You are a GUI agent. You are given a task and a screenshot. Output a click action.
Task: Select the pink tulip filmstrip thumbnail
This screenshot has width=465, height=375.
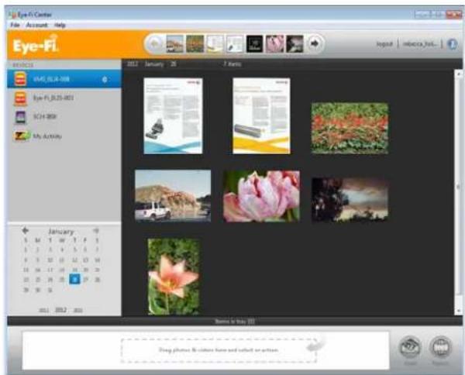pyautogui.click(x=274, y=44)
